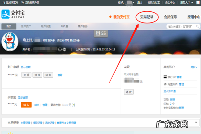Click 管理 link in 余额宝 row
The image size is (201, 134).
[x=45, y=105]
